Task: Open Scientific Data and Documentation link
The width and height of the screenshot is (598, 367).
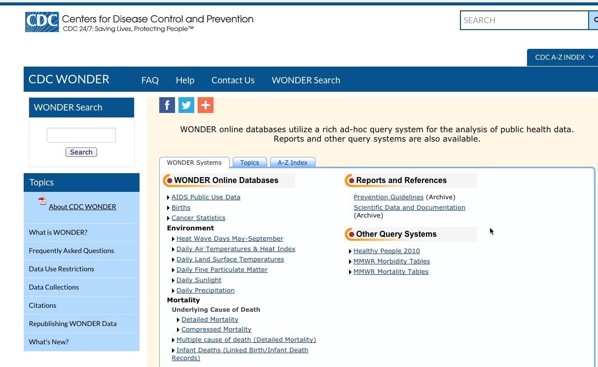Action: [x=409, y=208]
